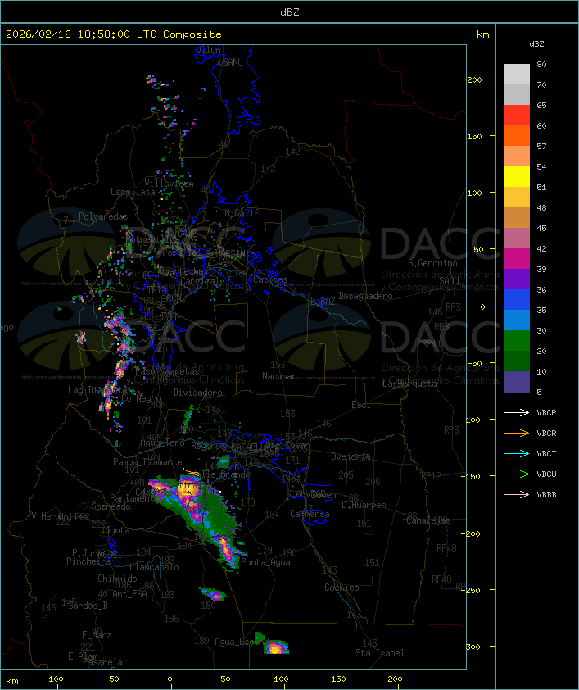Click the Chihuido map label
The height and width of the screenshot is (690, 579).
coord(117,579)
